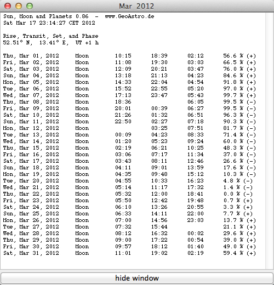Click the 59.4 % phase on Mar 31
Screen dimensions: 274x285
(x=239, y=253)
